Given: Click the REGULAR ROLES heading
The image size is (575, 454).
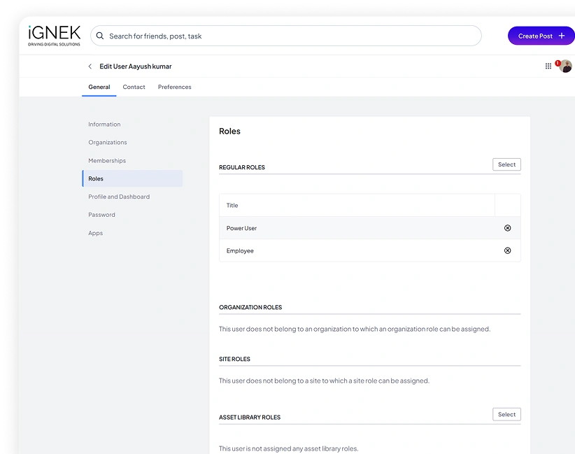Looking at the screenshot, I should (x=241, y=167).
